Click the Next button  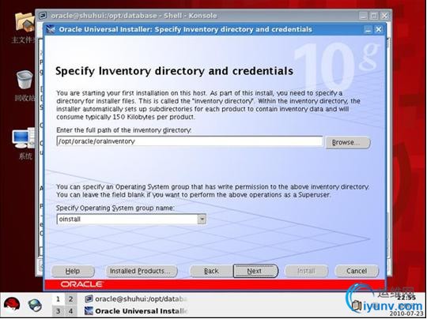pyautogui.click(x=255, y=271)
